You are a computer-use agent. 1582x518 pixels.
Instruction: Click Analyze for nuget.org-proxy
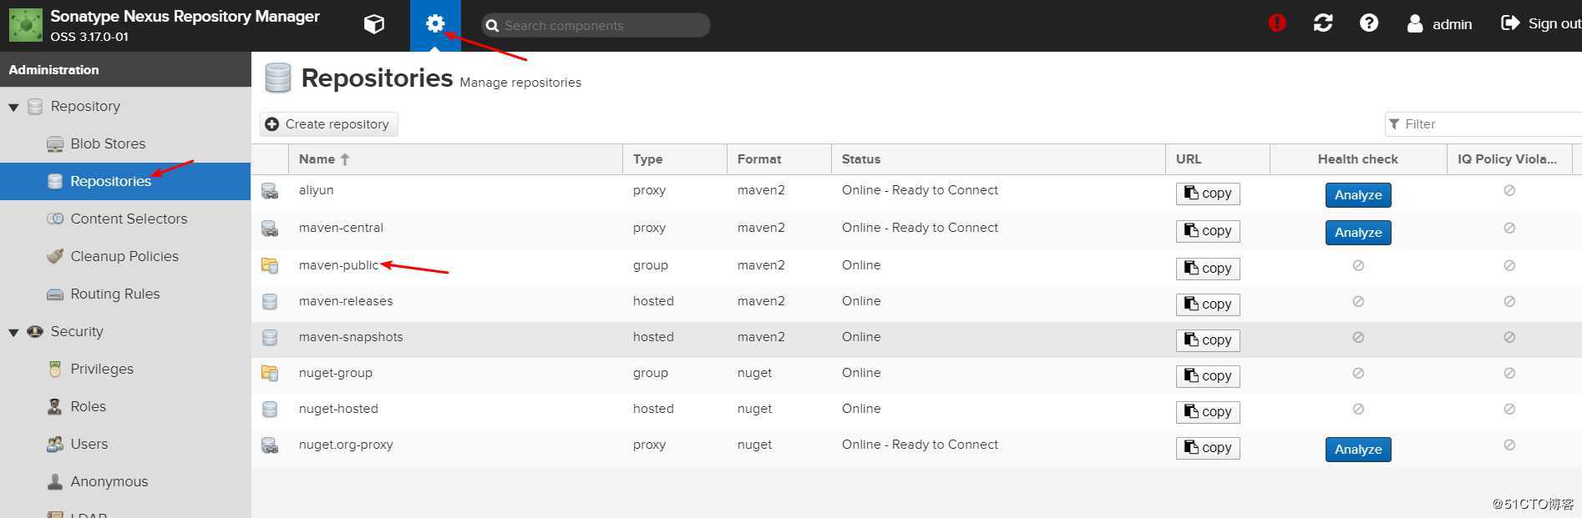coord(1358,450)
